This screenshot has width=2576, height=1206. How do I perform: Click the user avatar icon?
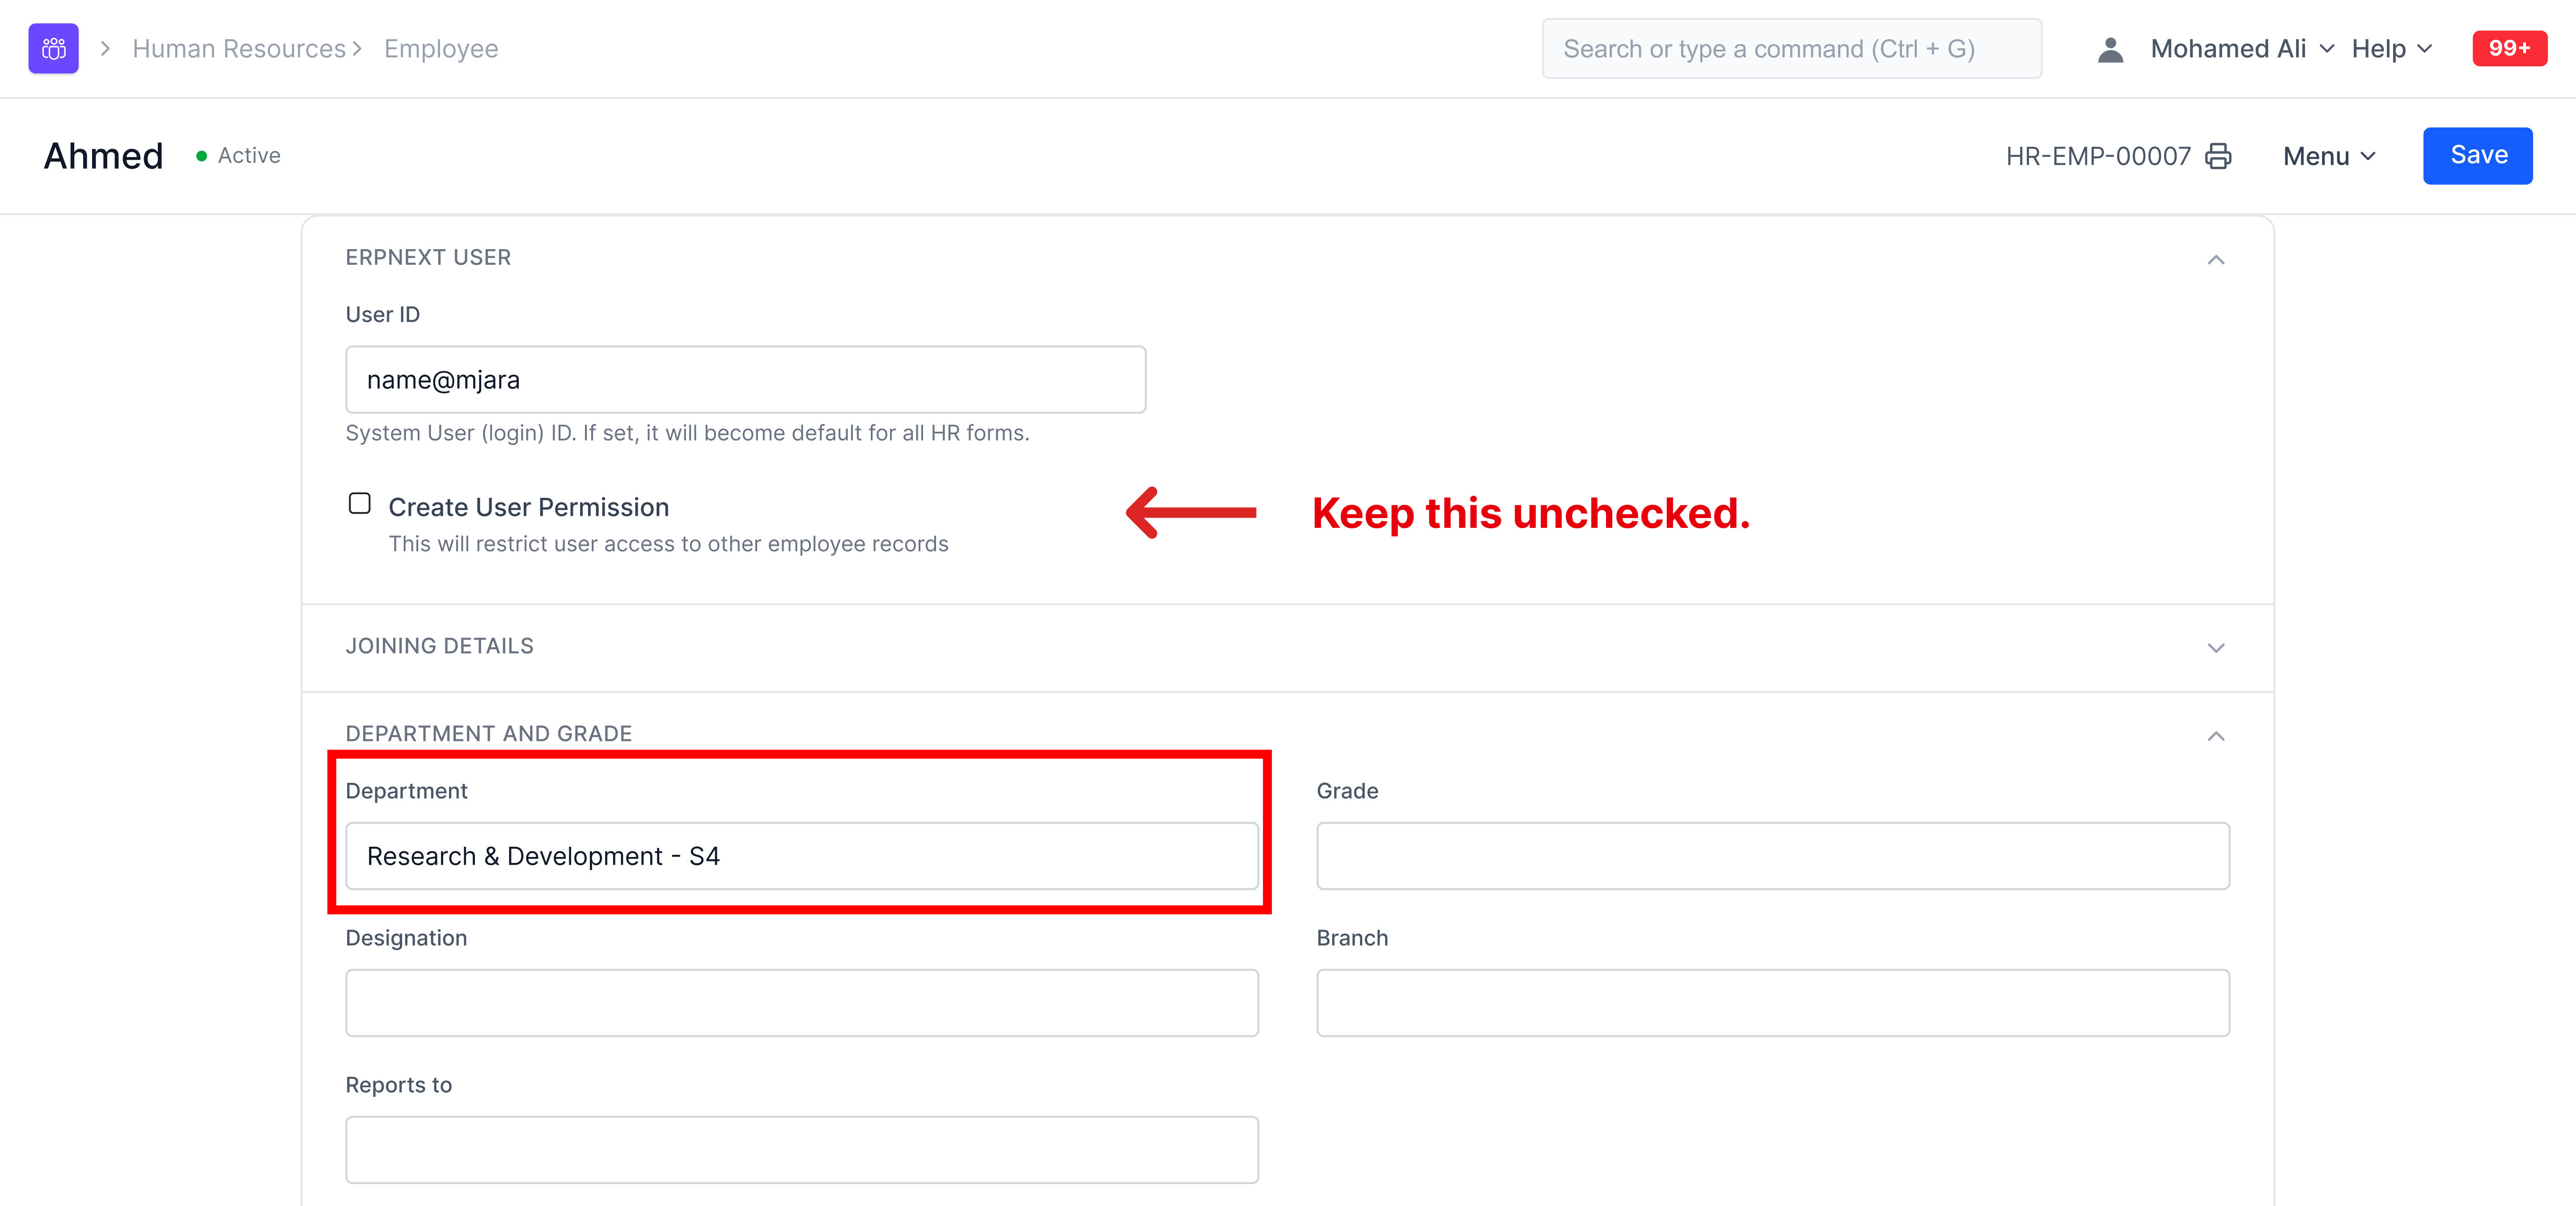click(2110, 49)
